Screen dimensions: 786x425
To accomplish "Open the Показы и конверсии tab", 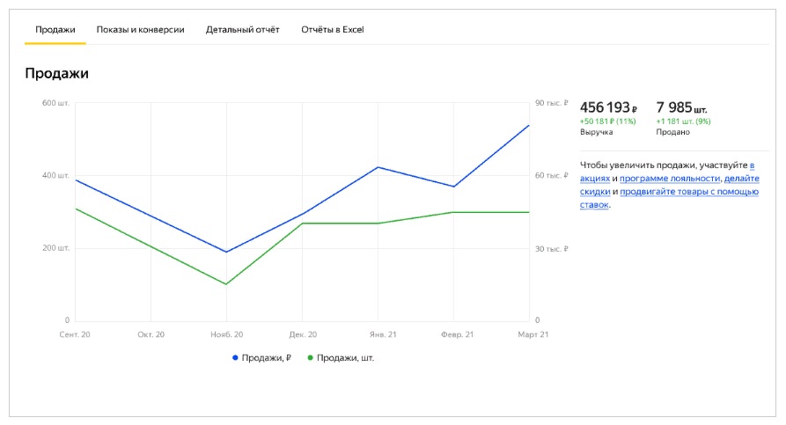I will tap(140, 30).
